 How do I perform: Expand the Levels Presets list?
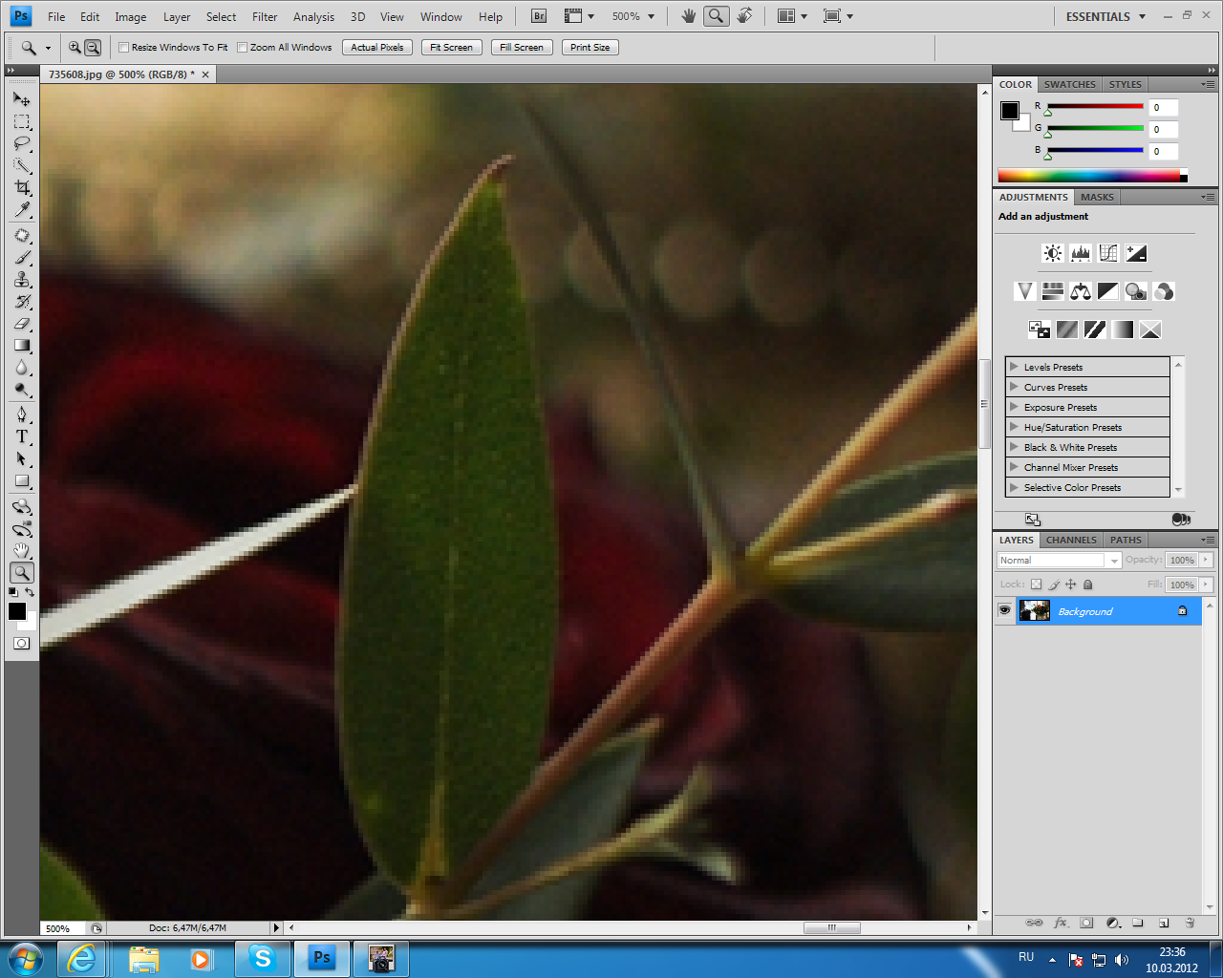(1014, 367)
